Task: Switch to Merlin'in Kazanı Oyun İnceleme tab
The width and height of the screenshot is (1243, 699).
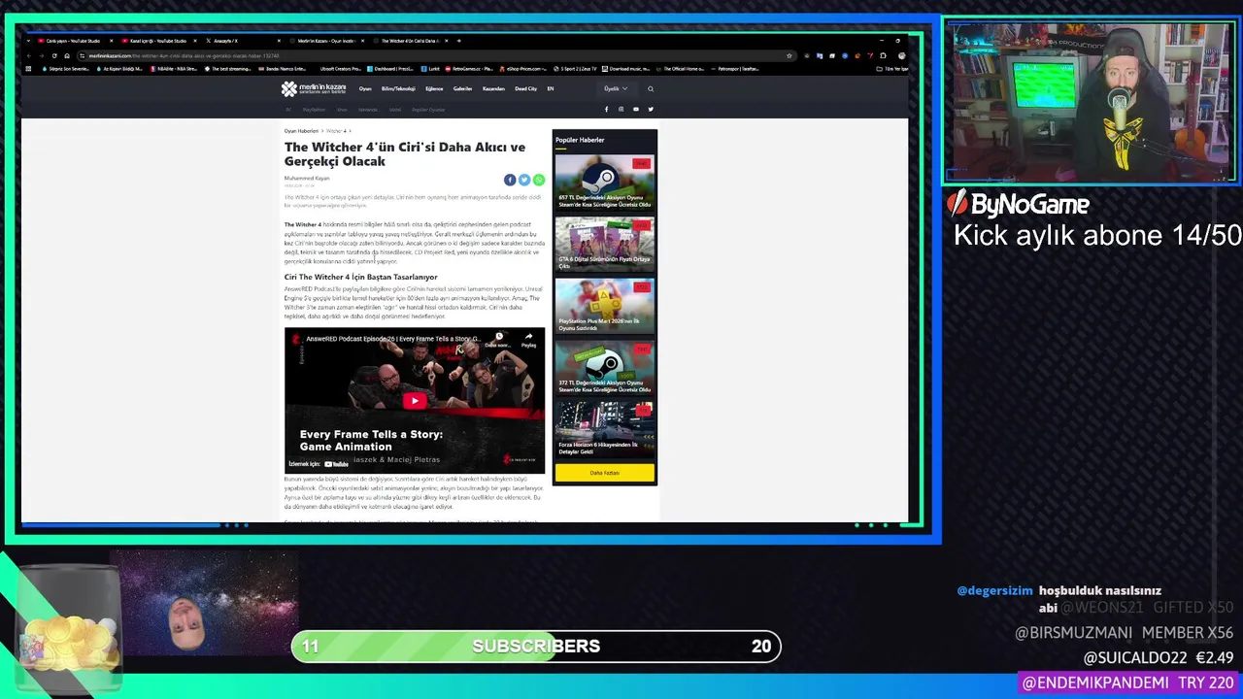Action: pos(327,41)
